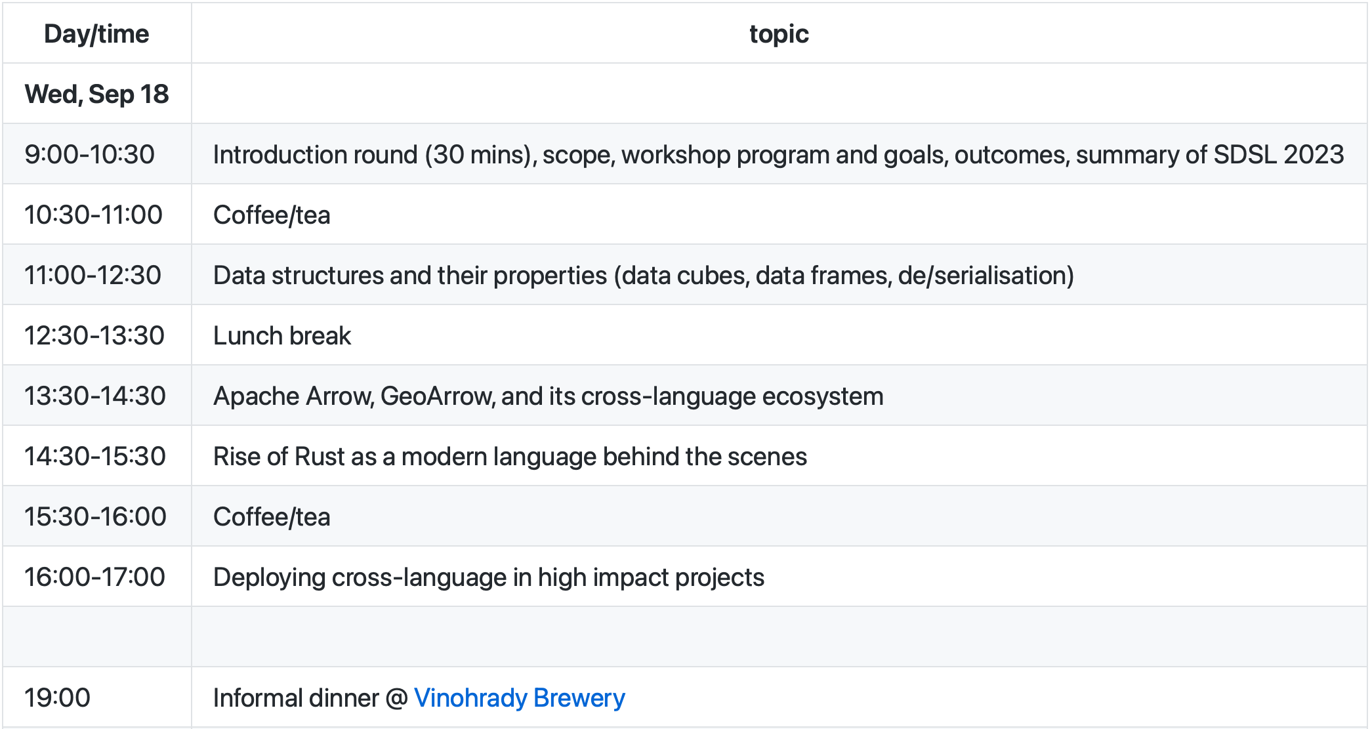Select the Deploying cross-language session text
The image size is (1370, 729).
tap(489, 577)
